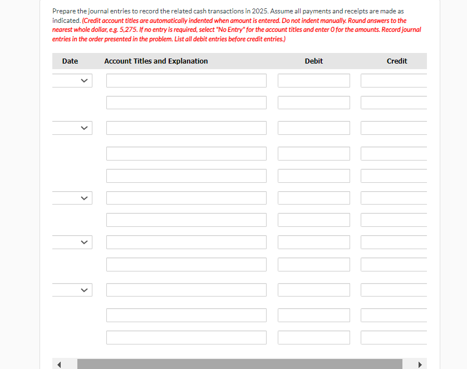This screenshot has height=369, width=467.
Task: Click the 'Date' column header
Action: [x=70, y=61]
